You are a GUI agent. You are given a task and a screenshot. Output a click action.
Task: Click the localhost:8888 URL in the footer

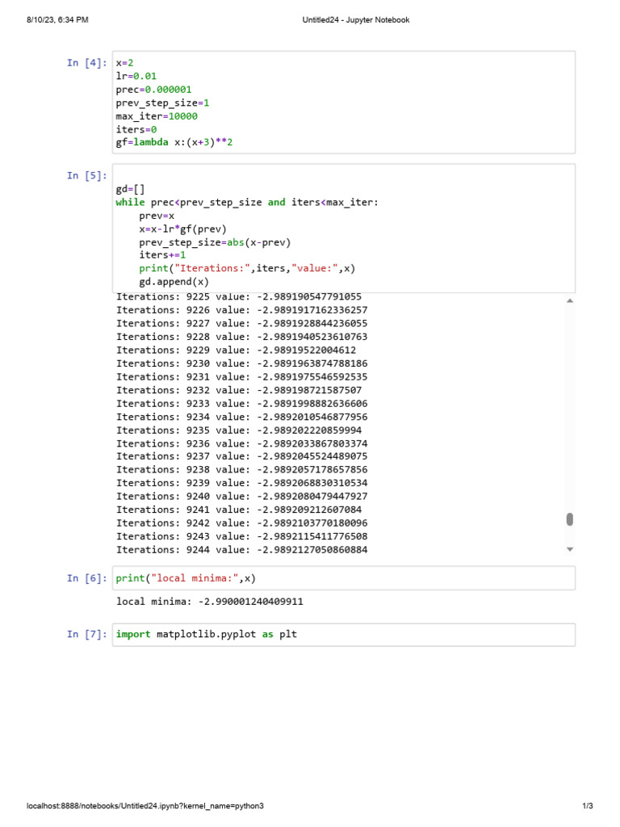145,806
